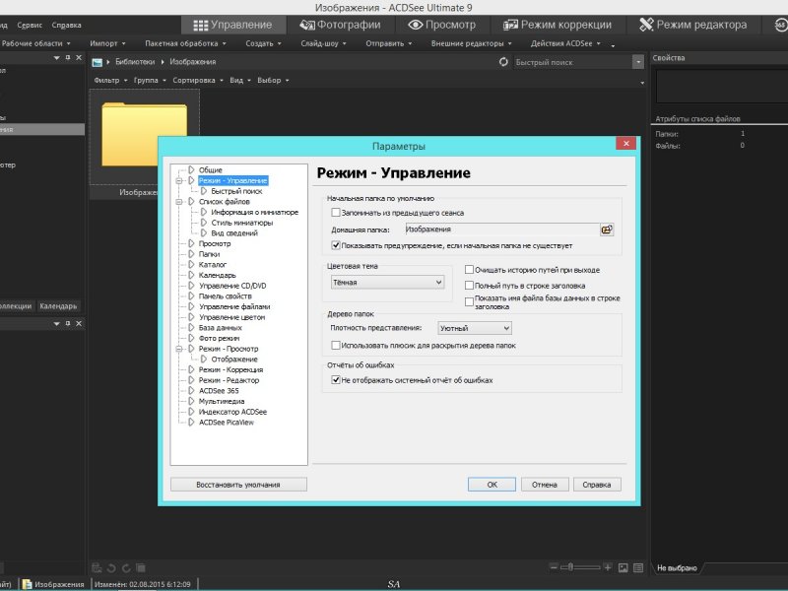
Task: Click the Восстановить умолчания button
Action: pyautogui.click(x=238, y=485)
